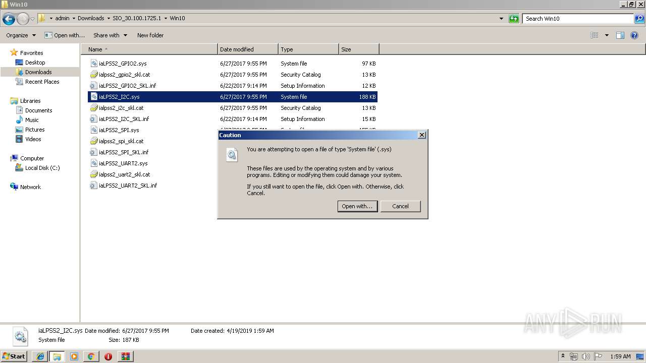Select Libraries in the navigation pane

30,101
